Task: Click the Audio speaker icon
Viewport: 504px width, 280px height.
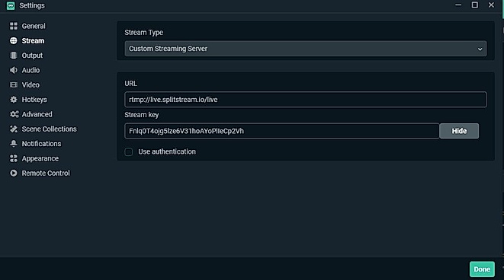Action: point(14,70)
